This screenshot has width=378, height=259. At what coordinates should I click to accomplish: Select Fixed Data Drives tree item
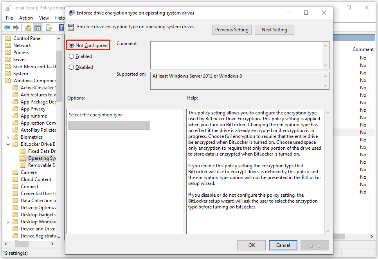[42, 151]
